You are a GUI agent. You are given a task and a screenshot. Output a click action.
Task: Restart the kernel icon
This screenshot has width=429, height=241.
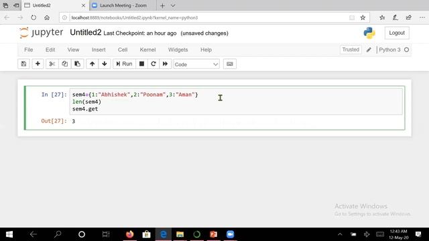click(154, 64)
